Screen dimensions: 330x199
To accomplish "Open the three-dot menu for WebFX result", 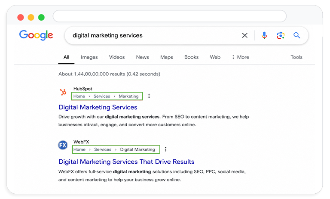I will coord(166,149).
